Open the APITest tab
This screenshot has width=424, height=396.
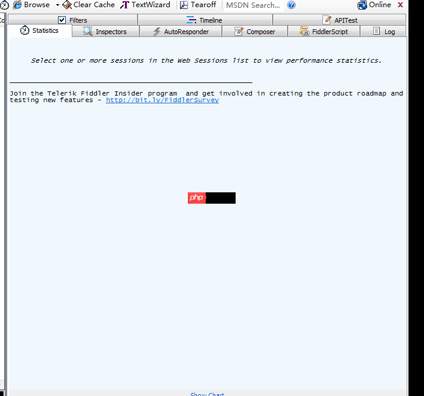click(x=340, y=20)
